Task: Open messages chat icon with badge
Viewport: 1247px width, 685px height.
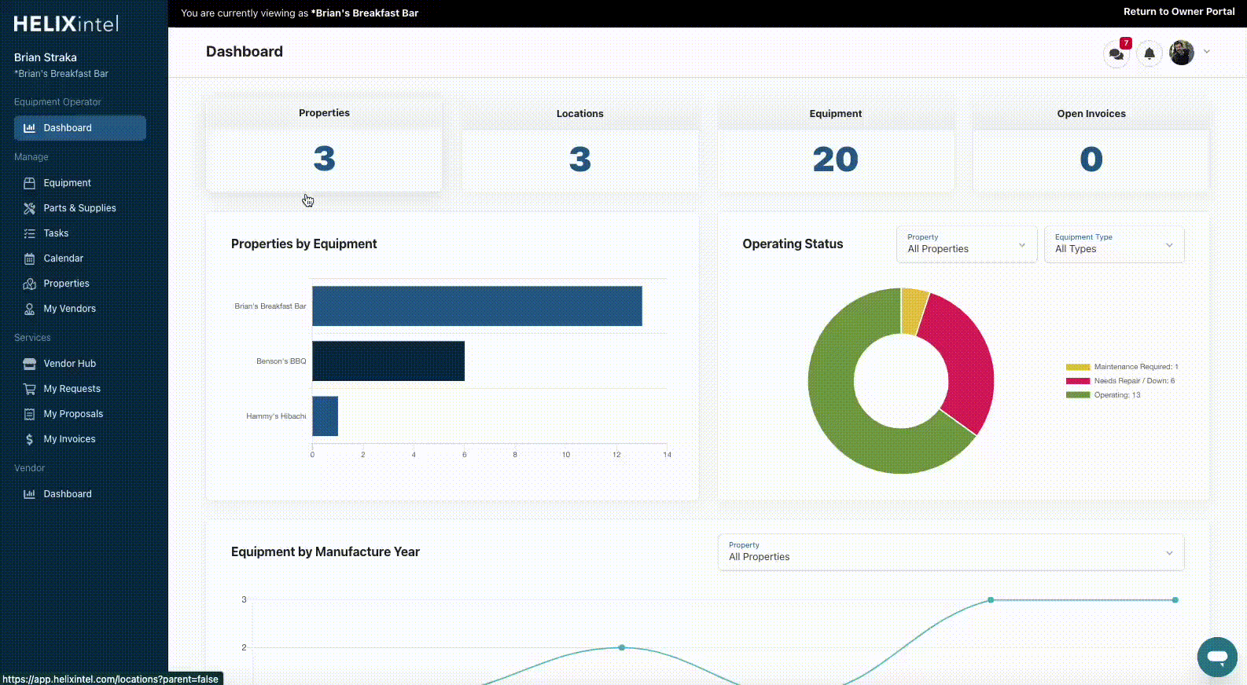Action: 1116,53
